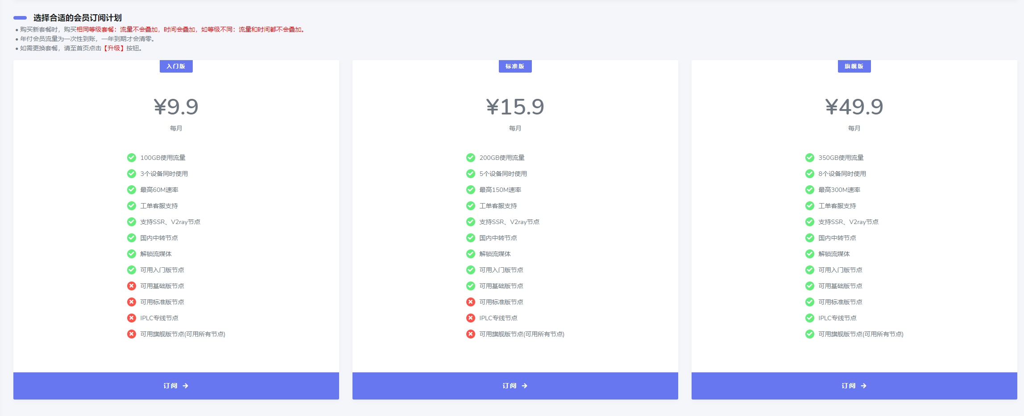Click the ¥49.9 price text

click(854, 107)
